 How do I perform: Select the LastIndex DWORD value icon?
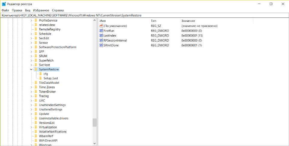(101, 36)
